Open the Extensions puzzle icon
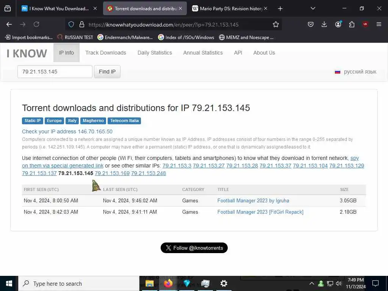This screenshot has width=388, height=291. pyautogui.click(x=352, y=24)
